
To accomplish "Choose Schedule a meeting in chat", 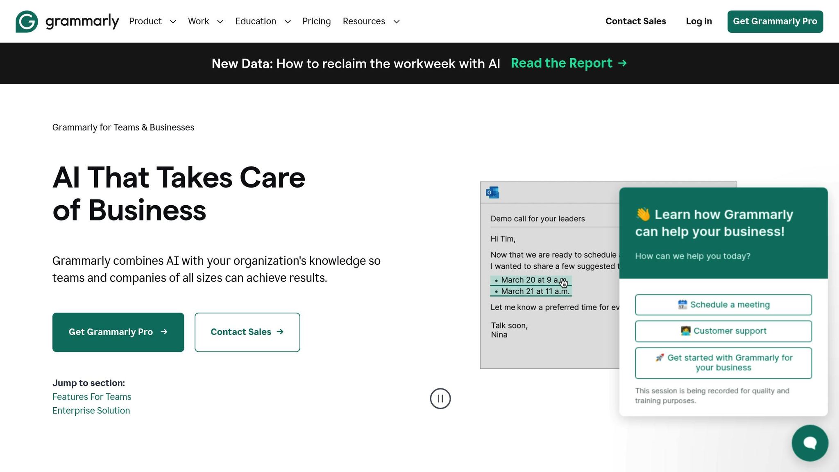I will coord(723,305).
